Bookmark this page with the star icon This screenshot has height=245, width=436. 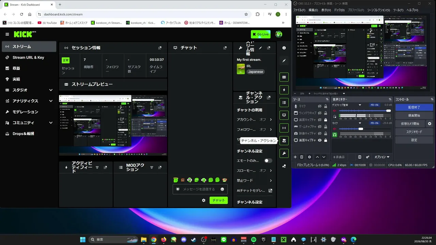pyautogui.click(x=246, y=14)
